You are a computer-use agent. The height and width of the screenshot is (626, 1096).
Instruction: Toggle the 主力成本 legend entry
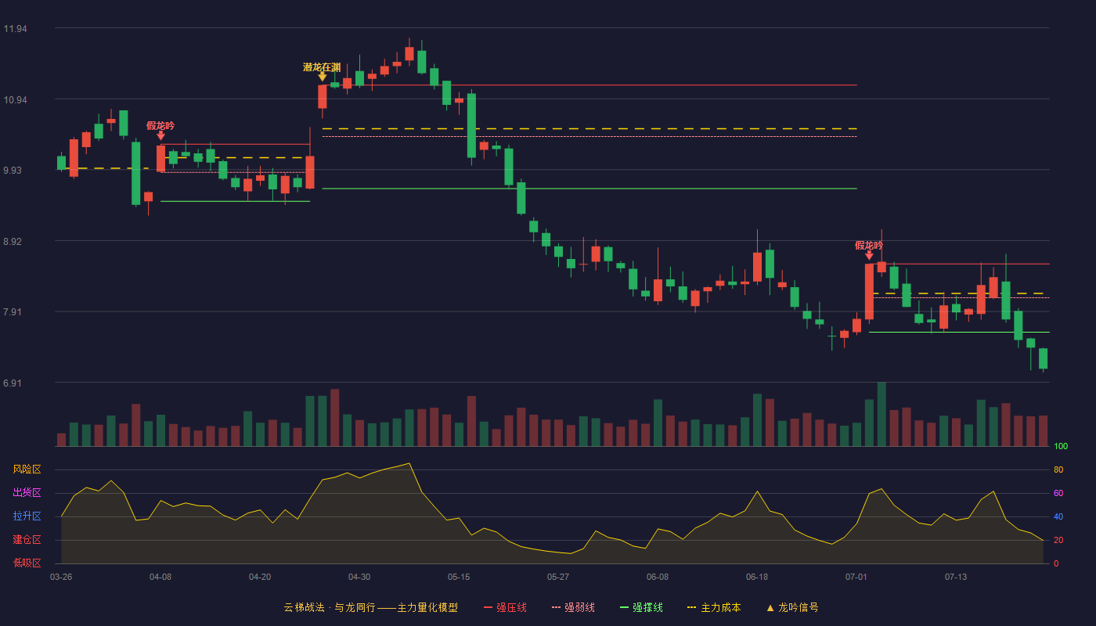pos(714,607)
